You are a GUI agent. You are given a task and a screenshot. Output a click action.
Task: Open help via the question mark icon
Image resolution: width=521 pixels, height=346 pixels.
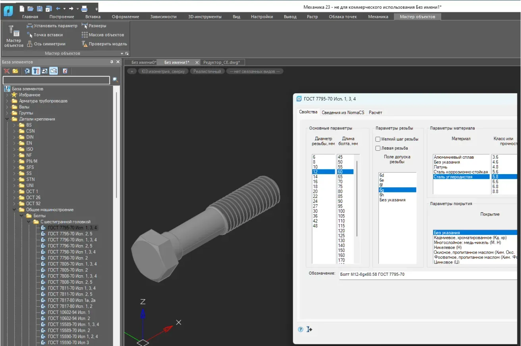(x=300, y=329)
